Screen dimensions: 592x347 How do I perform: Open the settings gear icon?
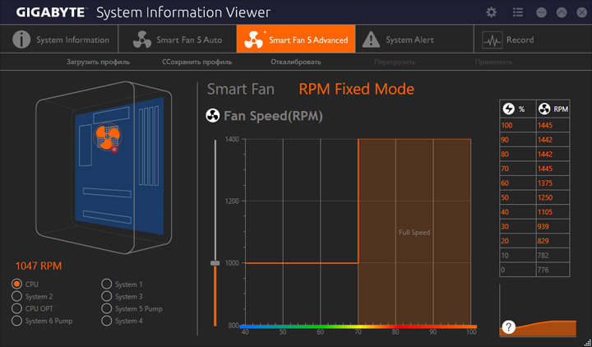[491, 12]
